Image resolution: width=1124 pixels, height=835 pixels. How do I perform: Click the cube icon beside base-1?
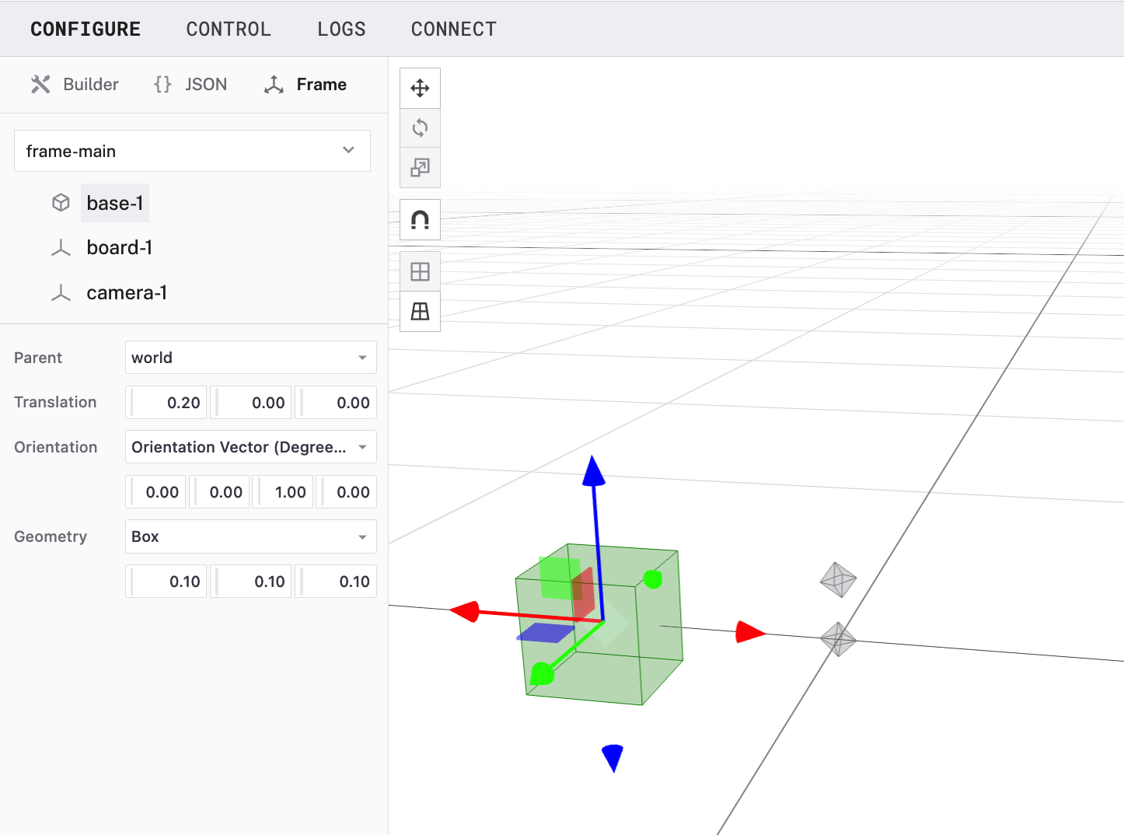coord(61,203)
